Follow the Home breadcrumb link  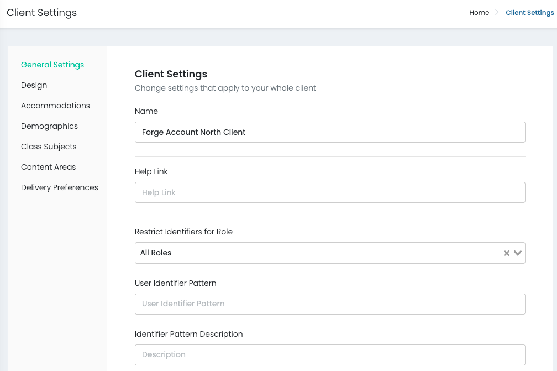pyautogui.click(x=479, y=13)
